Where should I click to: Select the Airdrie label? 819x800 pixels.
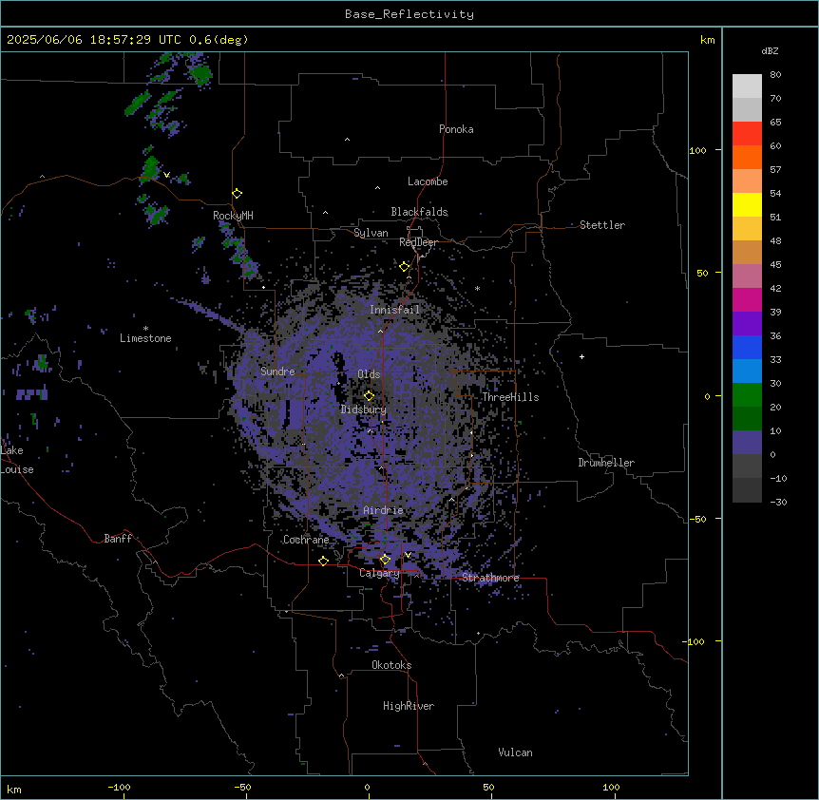point(384,510)
